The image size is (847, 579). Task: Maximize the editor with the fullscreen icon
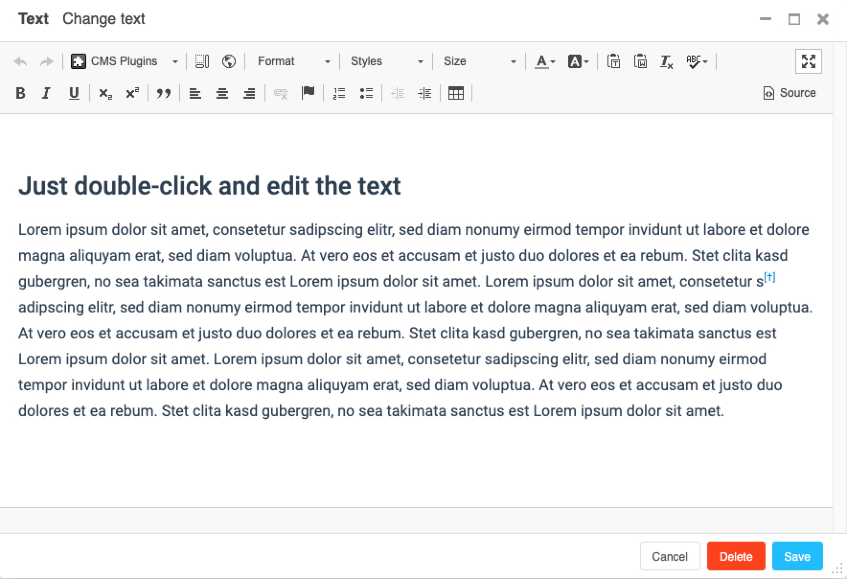(808, 61)
